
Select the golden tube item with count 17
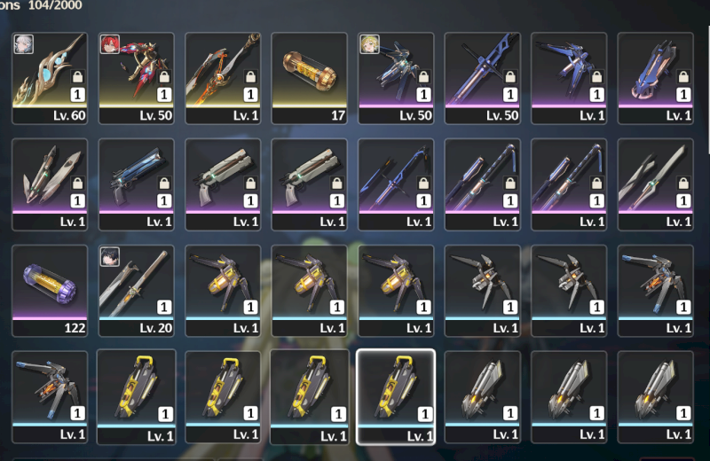tap(309, 78)
